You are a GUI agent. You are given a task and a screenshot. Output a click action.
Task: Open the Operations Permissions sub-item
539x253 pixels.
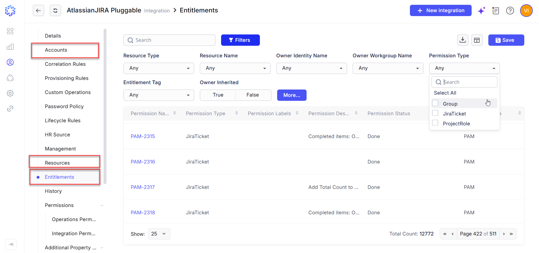tap(74, 219)
